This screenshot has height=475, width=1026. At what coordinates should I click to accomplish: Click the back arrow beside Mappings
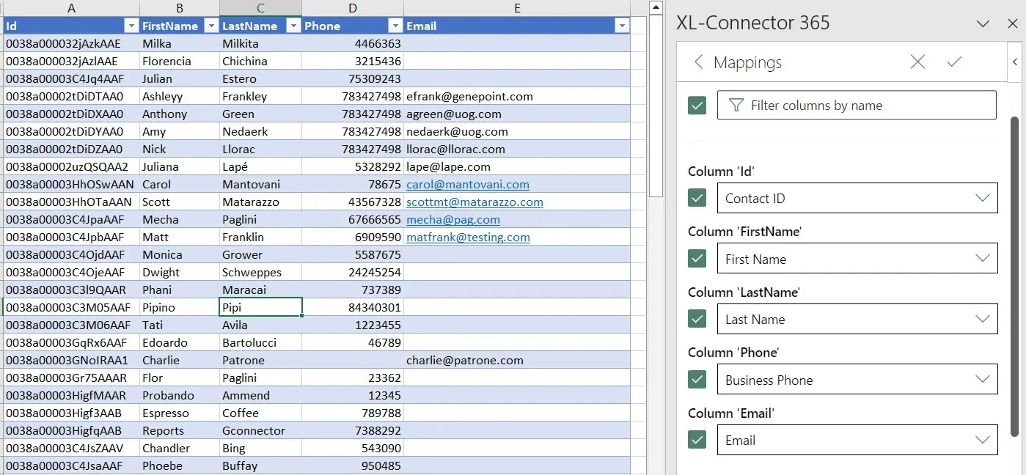pyautogui.click(x=698, y=62)
